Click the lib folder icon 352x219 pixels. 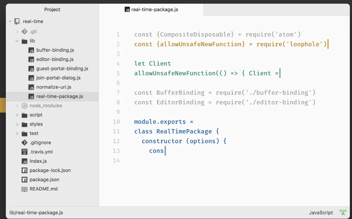point(24,41)
